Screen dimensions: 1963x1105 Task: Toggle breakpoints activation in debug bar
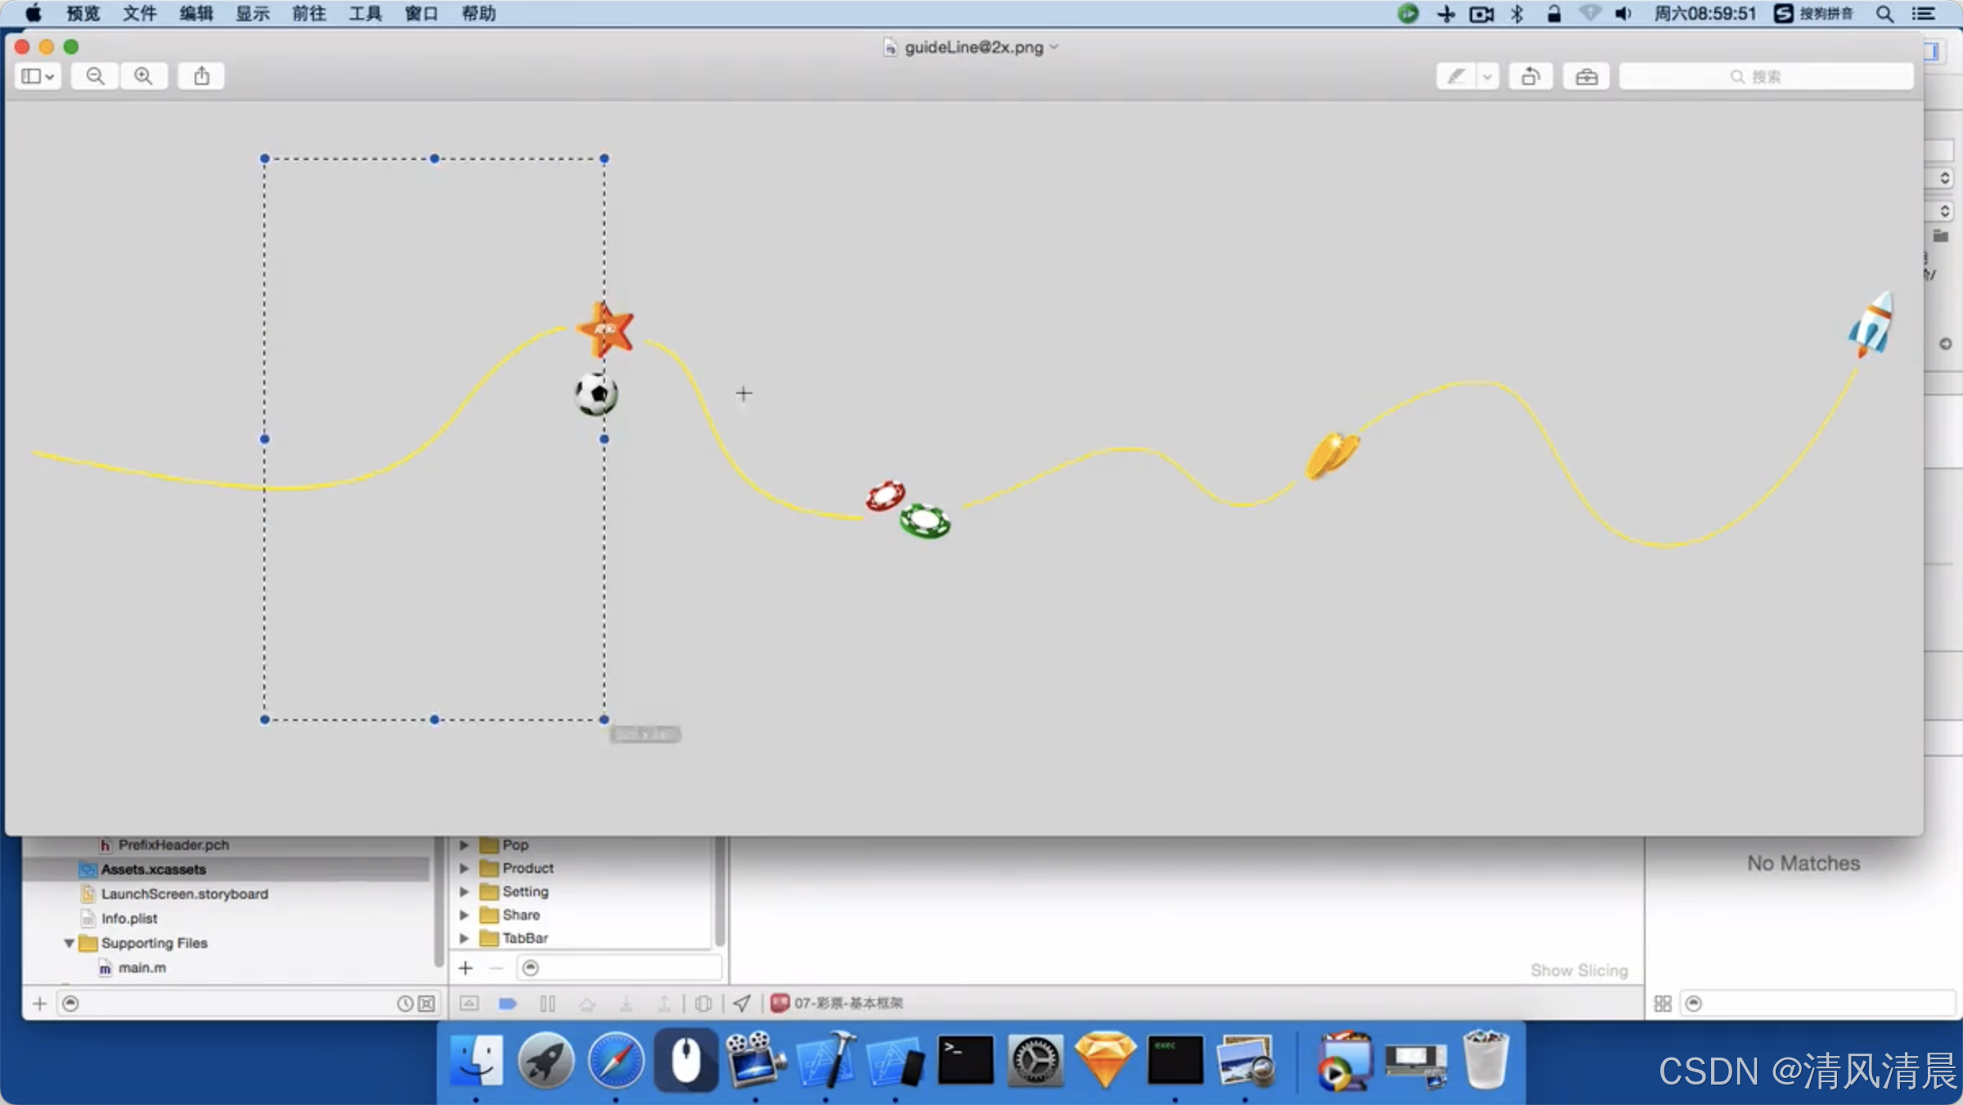point(507,1003)
